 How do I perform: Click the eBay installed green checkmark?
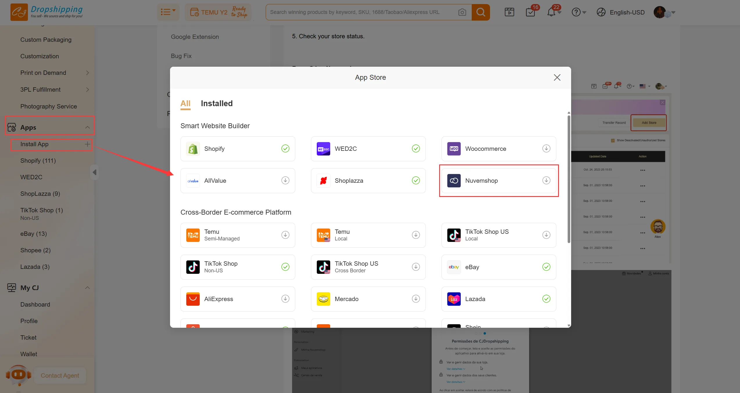[x=546, y=267]
